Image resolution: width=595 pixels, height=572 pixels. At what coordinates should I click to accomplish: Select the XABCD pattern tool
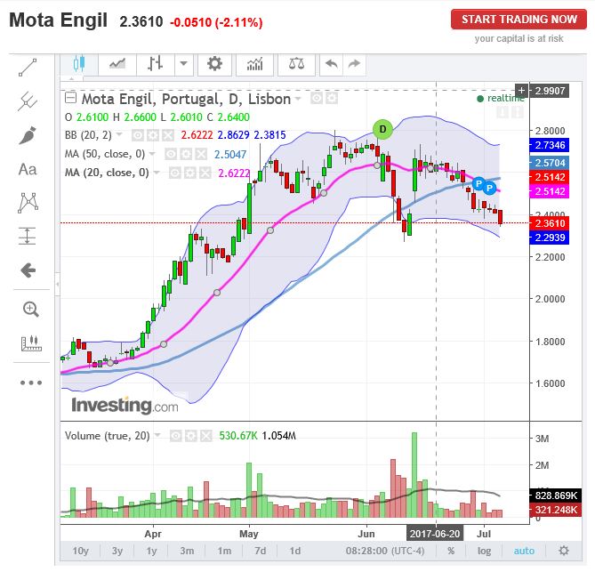[28, 202]
